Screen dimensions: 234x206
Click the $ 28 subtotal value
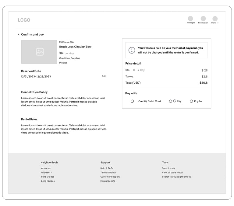click(205, 70)
